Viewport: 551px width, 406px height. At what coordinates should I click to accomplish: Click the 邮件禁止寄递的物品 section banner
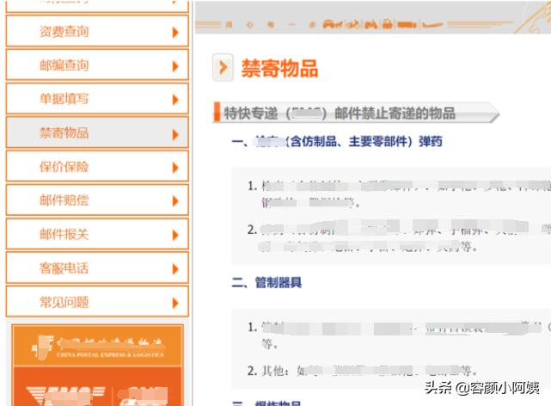(x=356, y=113)
